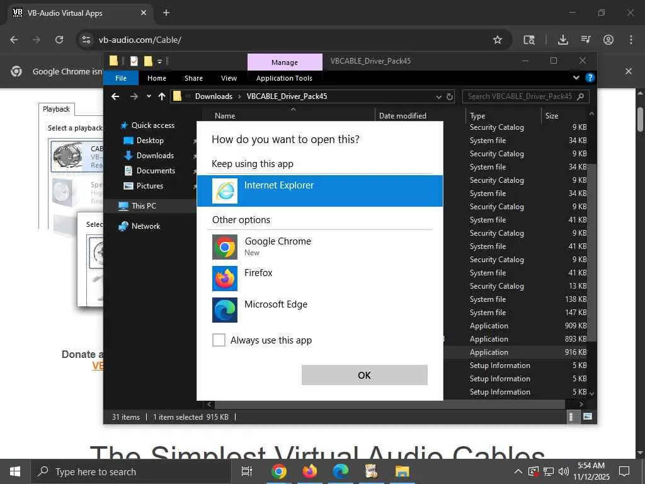The height and width of the screenshot is (484, 645).
Task: Bookmark this page with star icon
Action: (x=498, y=40)
